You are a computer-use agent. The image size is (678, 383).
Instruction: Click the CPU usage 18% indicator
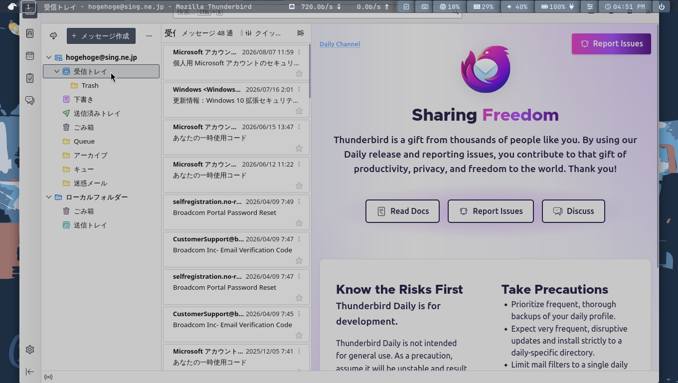449,7
